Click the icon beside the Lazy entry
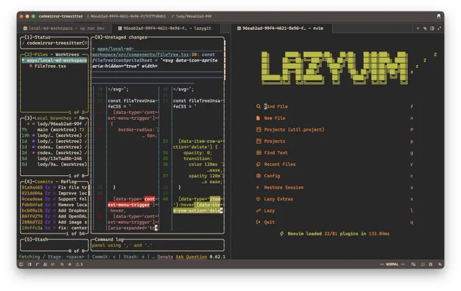 (258, 210)
